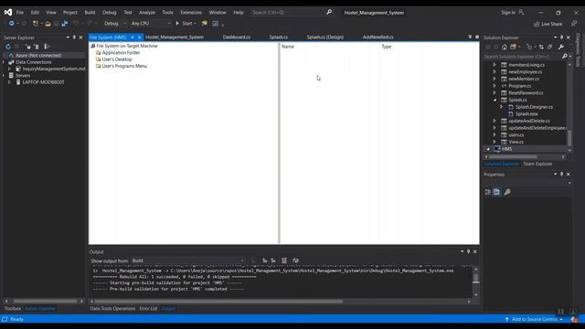The image size is (585, 329).
Task: Click the notifications icon in status bar
Action: (574, 319)
